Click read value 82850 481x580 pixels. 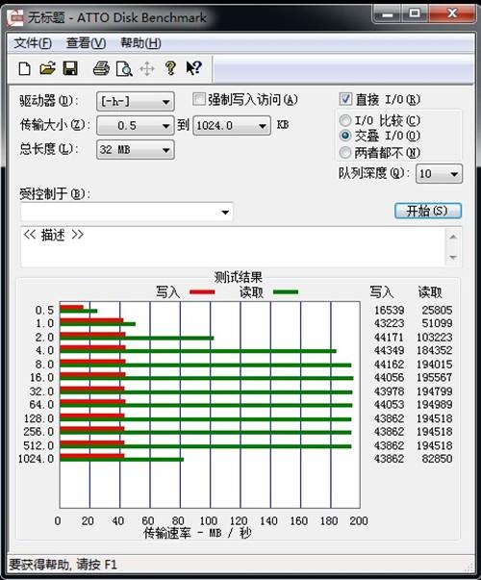(x=437, y=459)
